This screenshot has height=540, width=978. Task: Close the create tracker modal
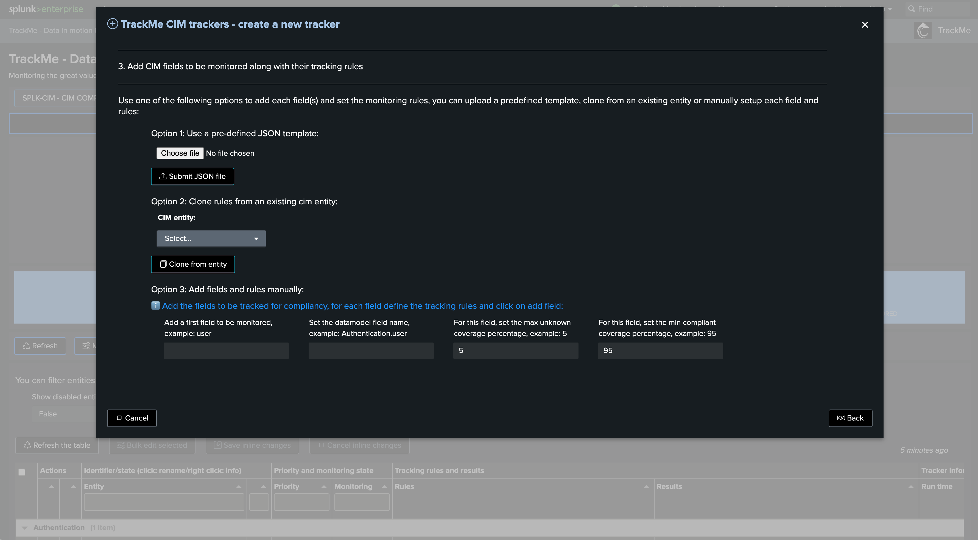(x=865, y=25)
